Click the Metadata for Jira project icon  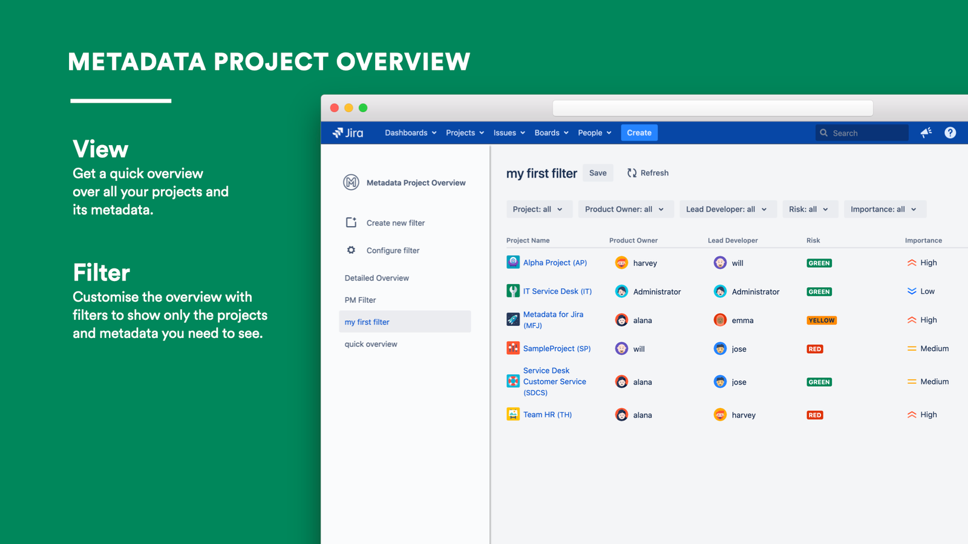(513, 319)
